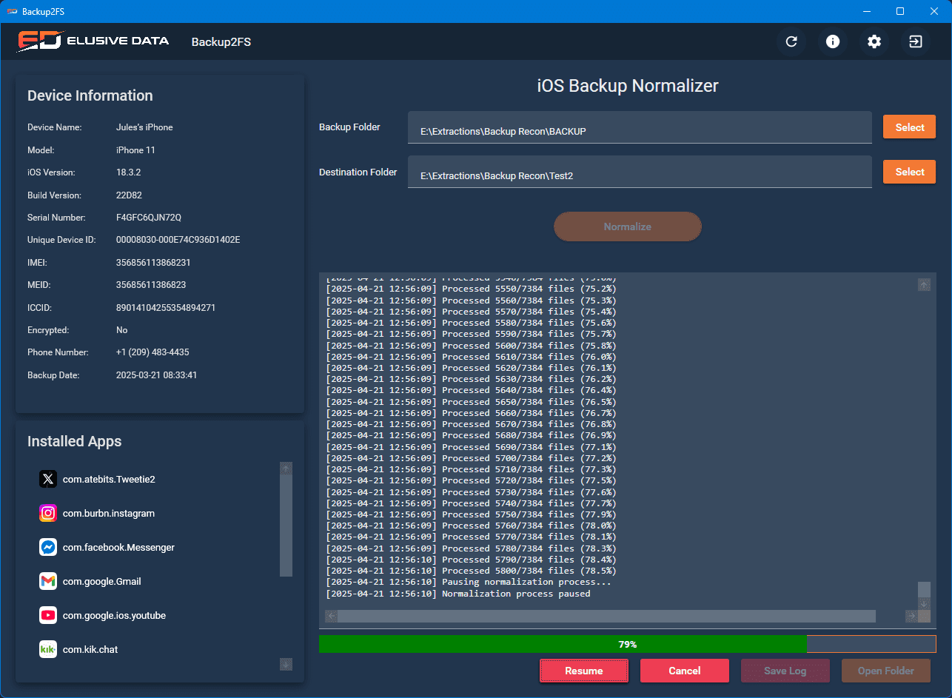
Task: Click the Elusive Data logo
Action: click(x=94, y=41)
